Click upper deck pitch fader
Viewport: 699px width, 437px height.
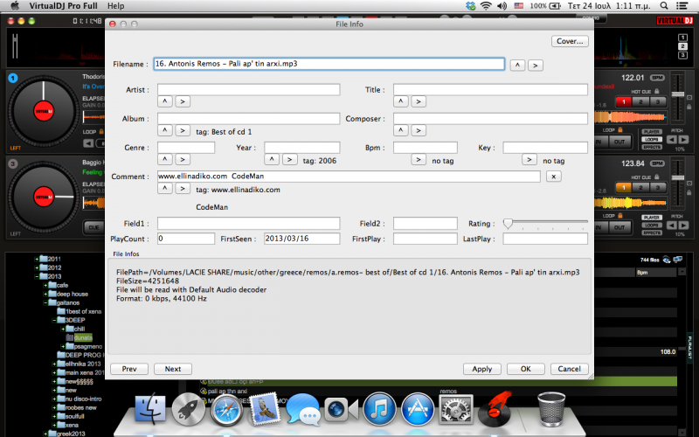pyautogui.click(x=678, y=94)
